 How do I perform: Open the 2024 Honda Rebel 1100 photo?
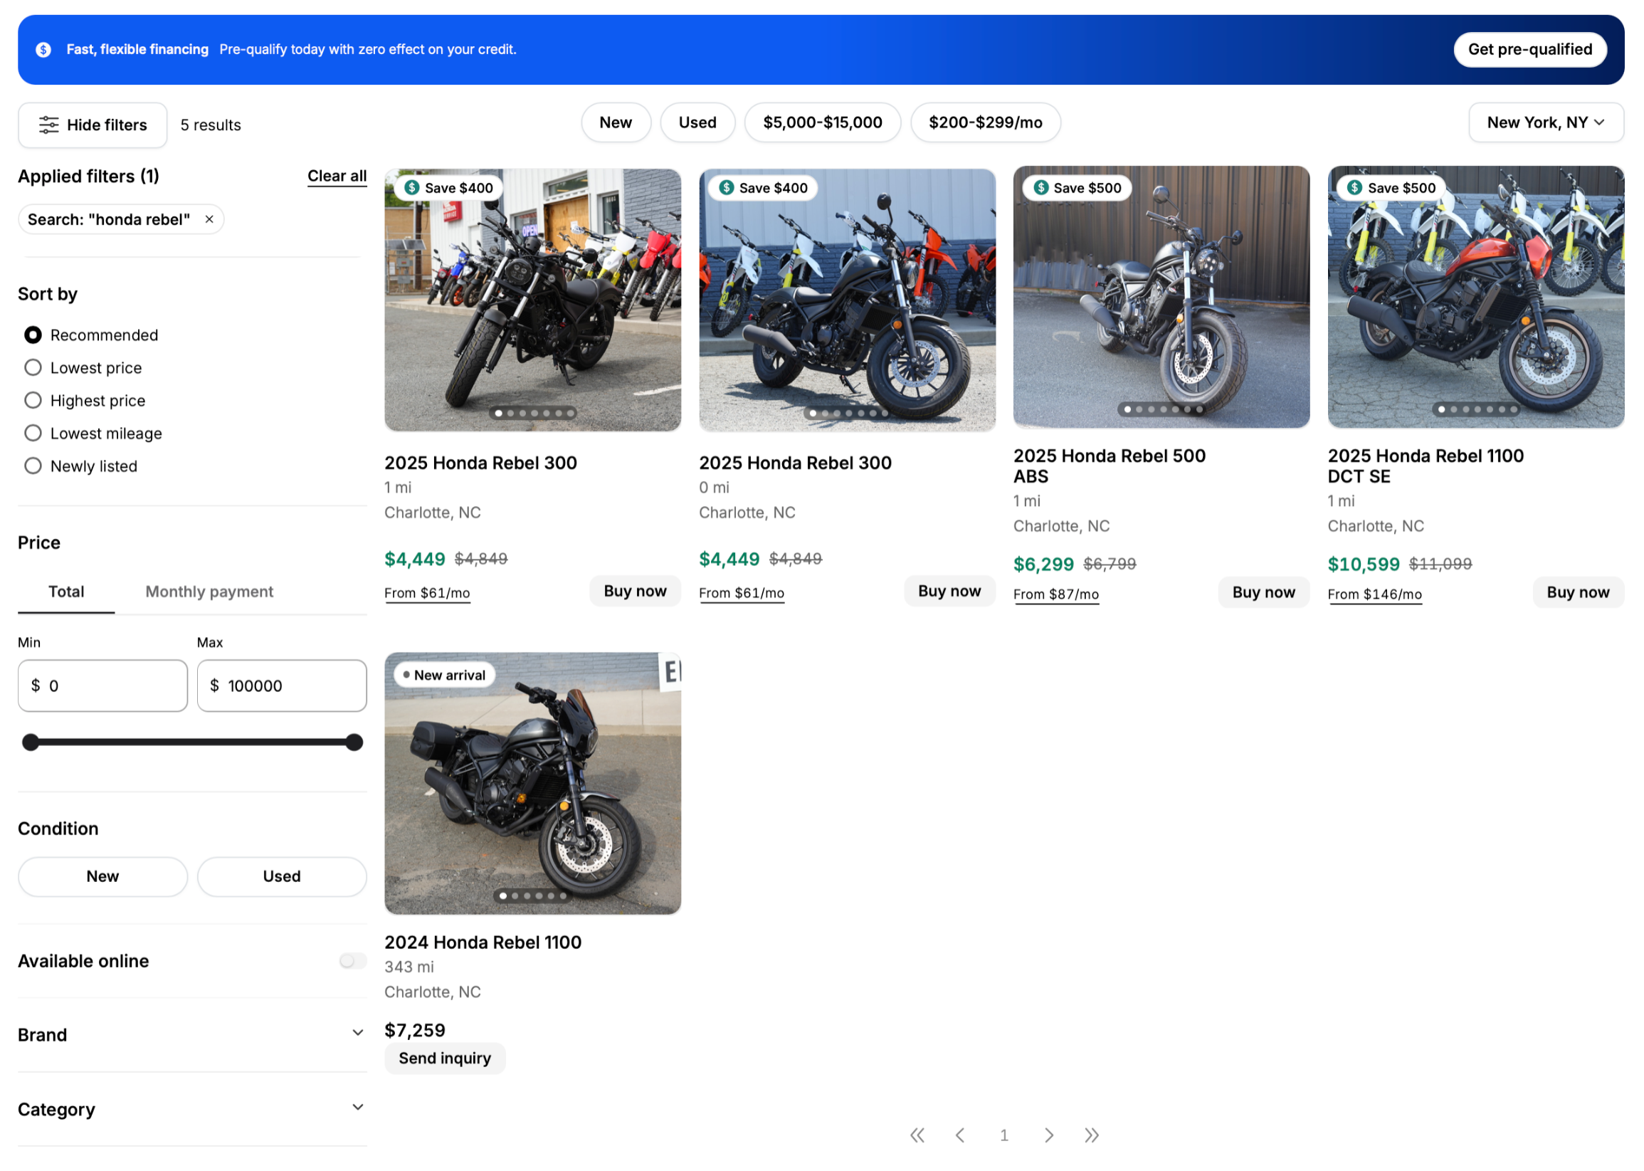coord(533,784)
